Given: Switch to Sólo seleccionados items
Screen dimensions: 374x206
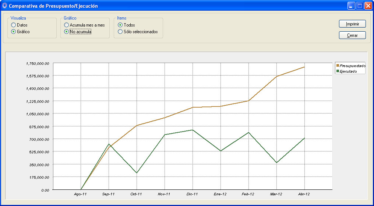Looking at the screenshot, I should [x=120, y=32].
